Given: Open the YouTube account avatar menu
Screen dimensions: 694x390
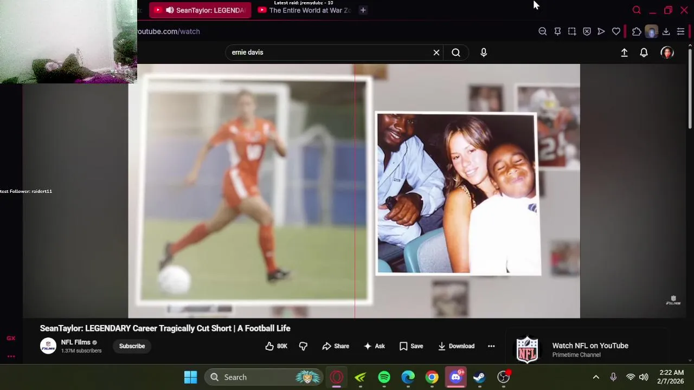Looking at the screenshot, I should [x=667, y=53].
